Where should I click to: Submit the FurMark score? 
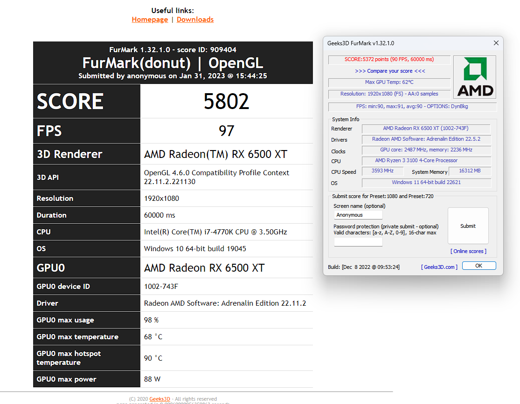tap(468, 226)
